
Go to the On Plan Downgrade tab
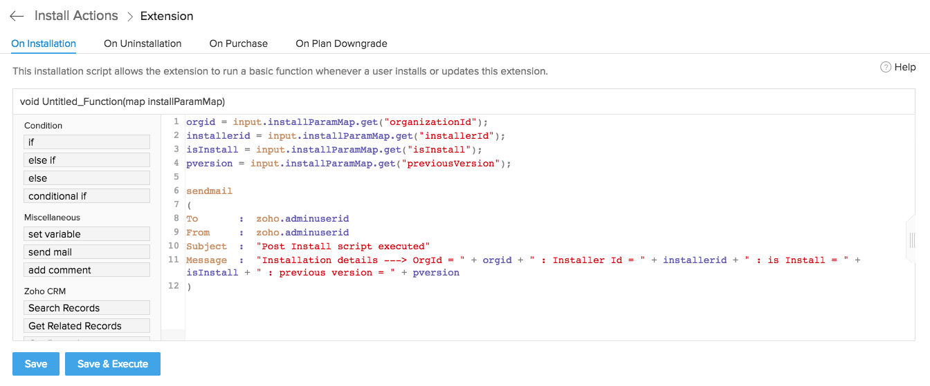pos(341,44)
